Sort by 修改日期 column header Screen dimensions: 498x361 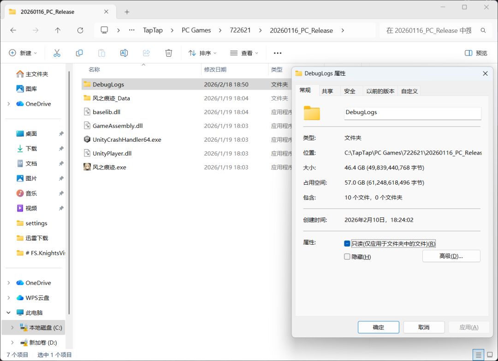coord(215,70)
